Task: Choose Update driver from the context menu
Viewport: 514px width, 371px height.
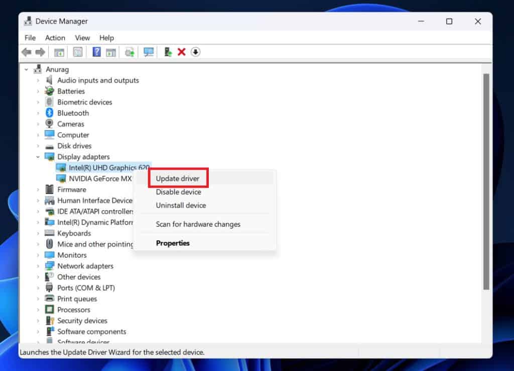Action: click(x=178, y=178)
